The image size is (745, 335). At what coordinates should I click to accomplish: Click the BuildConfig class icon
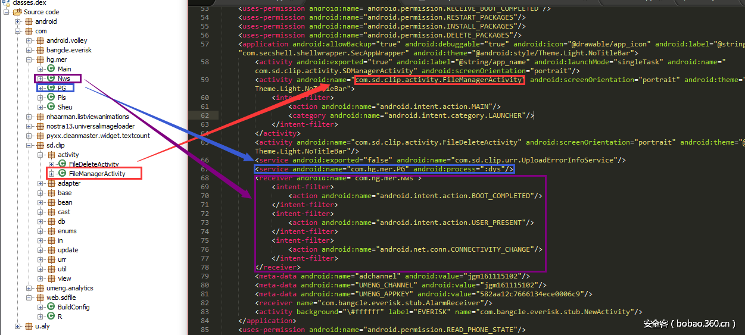pos(51,307)
